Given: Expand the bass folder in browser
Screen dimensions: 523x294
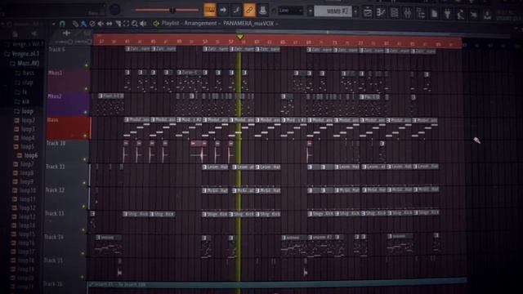Looking at the screenshot, I should click(x=25, y=73).
